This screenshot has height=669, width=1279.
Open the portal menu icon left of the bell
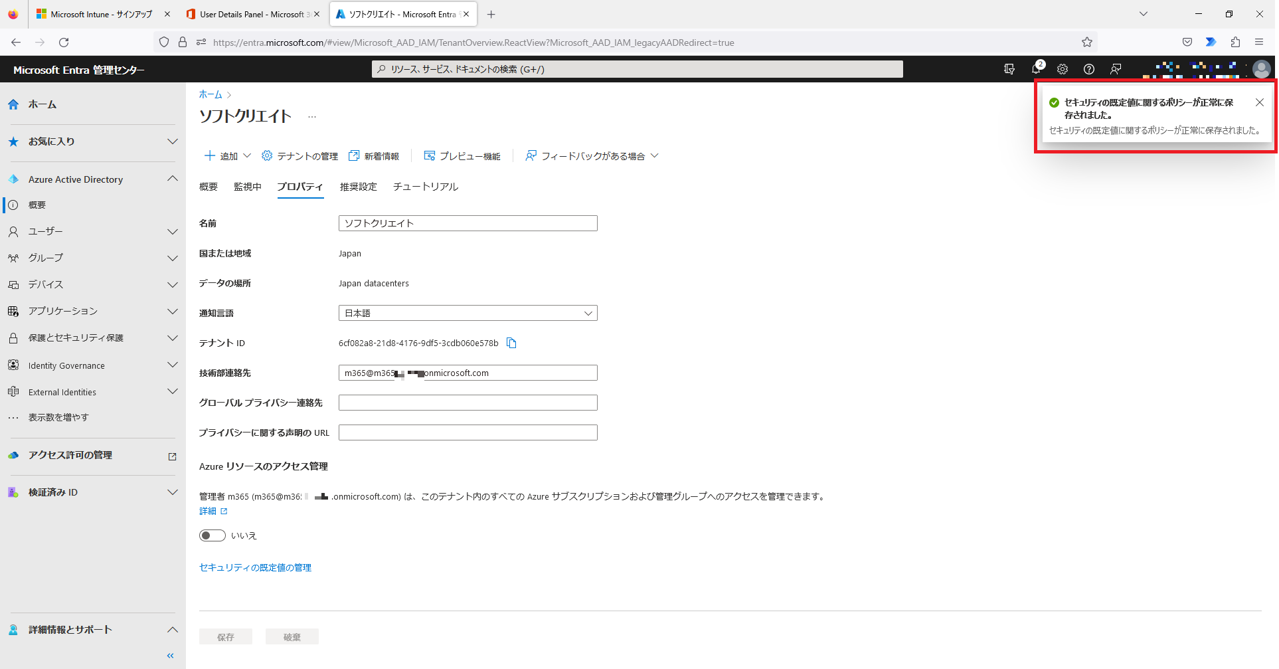click(x=1009, y=69)
